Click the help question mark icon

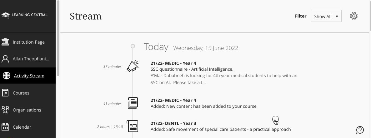click(360, 130)
